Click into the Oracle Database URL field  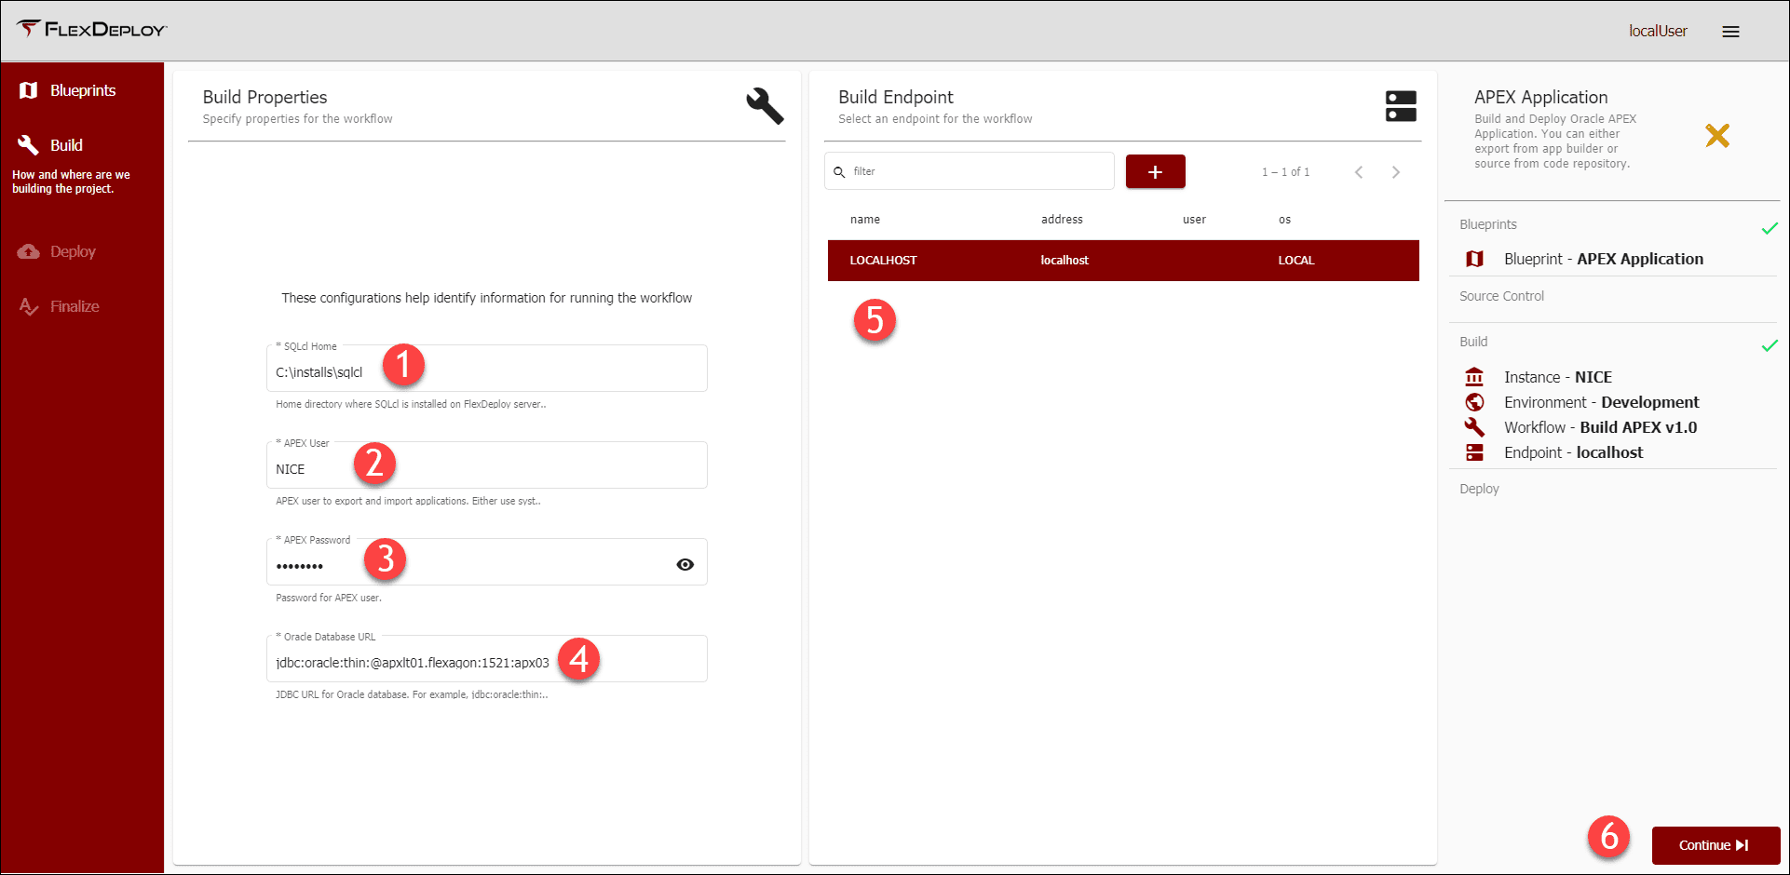coord(486,659)
